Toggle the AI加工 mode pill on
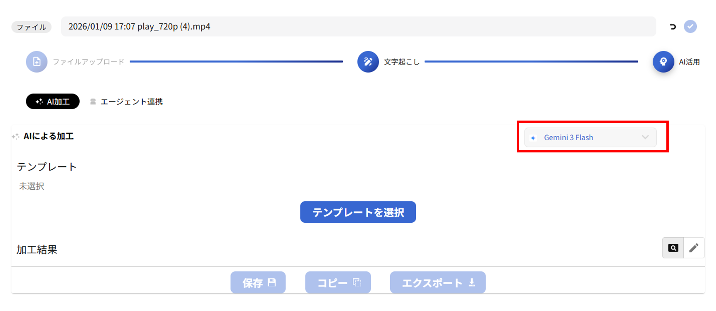The width and height of the screenshot is (716, 311). tap(53, 101)
